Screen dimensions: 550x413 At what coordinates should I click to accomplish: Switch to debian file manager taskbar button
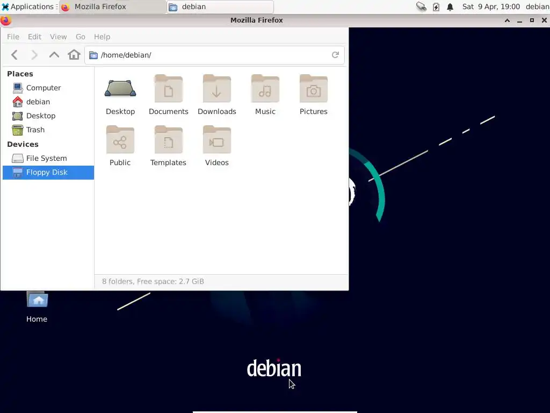[220, 6]
